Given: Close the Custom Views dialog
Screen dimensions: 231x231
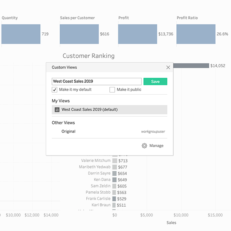Looking at the screenshot, I should tap(168, 67).
